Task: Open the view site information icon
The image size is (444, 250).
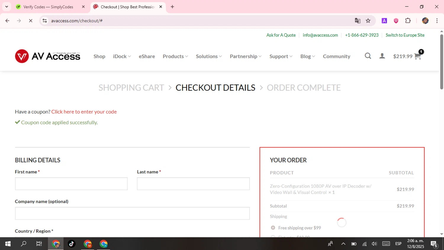Action: pyautogui.click(x=45, y=21)
